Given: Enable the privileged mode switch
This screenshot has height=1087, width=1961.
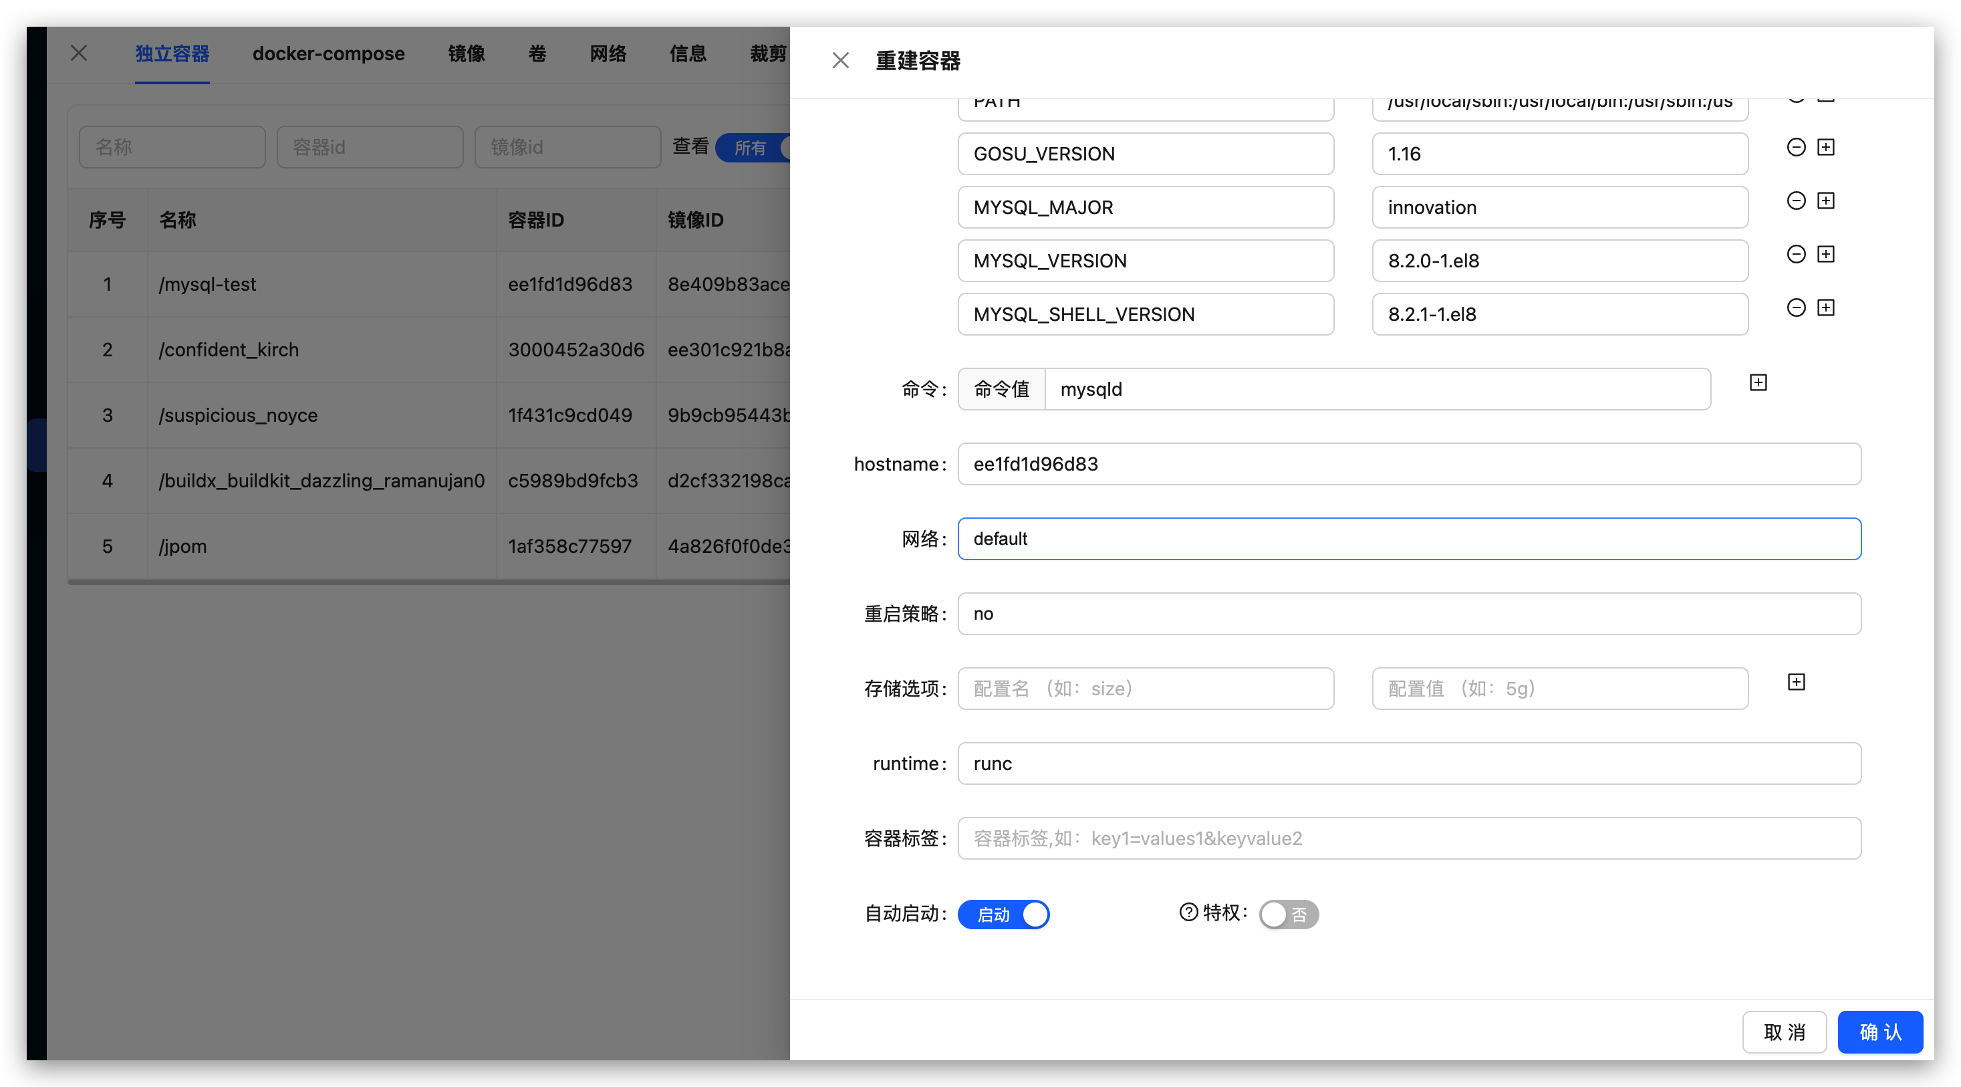Looking at the screenshot, I should pos(1288,915).
